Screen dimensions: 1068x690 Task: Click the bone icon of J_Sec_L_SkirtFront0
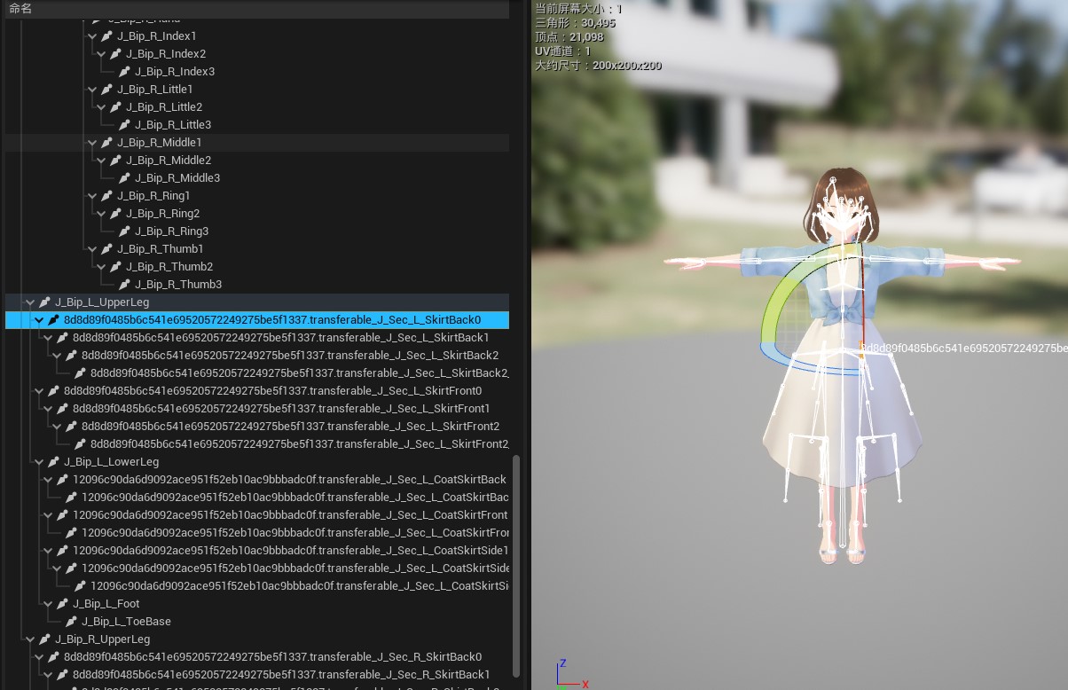[53, 390]
